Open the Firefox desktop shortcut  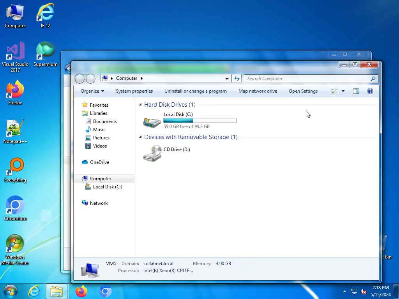(15, 93)
